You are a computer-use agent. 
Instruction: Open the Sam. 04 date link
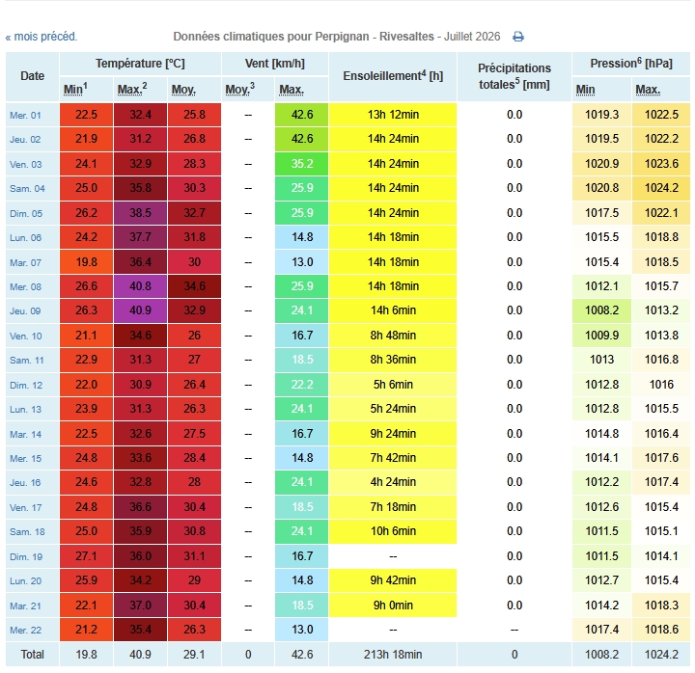tap(27, 189)
